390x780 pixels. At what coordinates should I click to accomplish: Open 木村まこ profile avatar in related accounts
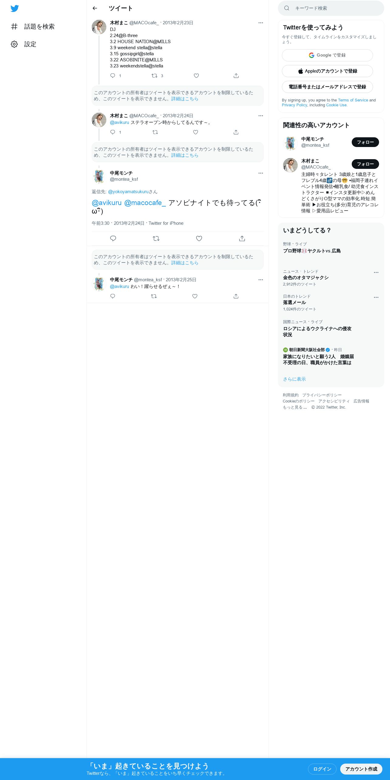(x=290, y=165)
